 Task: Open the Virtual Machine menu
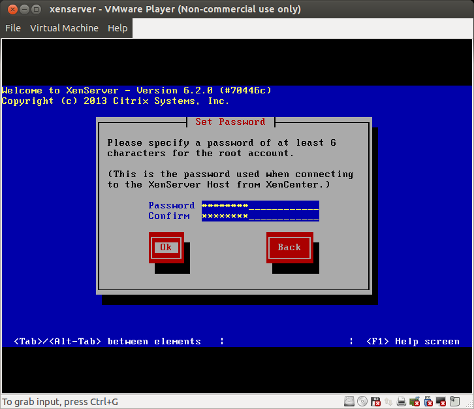tap(64, 28)
